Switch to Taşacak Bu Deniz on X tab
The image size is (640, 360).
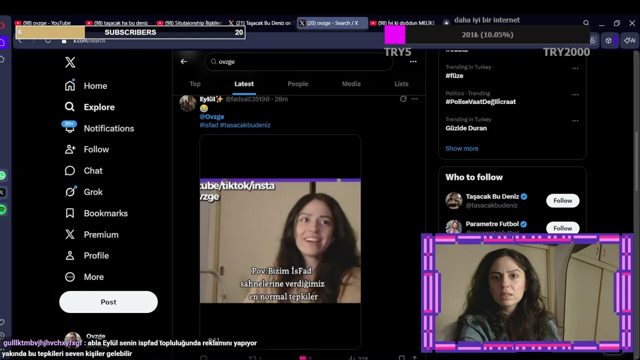click(x=260, y=23)
